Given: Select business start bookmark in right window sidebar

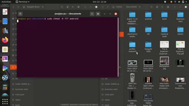Looking at the screenshot, I should pyautogui.click(x=112, y=89).
